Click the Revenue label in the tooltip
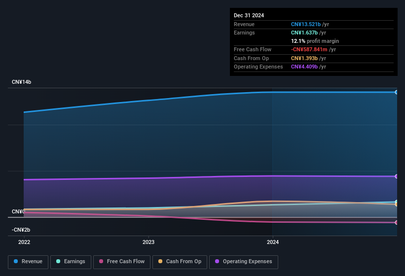This screenshot has height=276, width=405. pos(244,24)
